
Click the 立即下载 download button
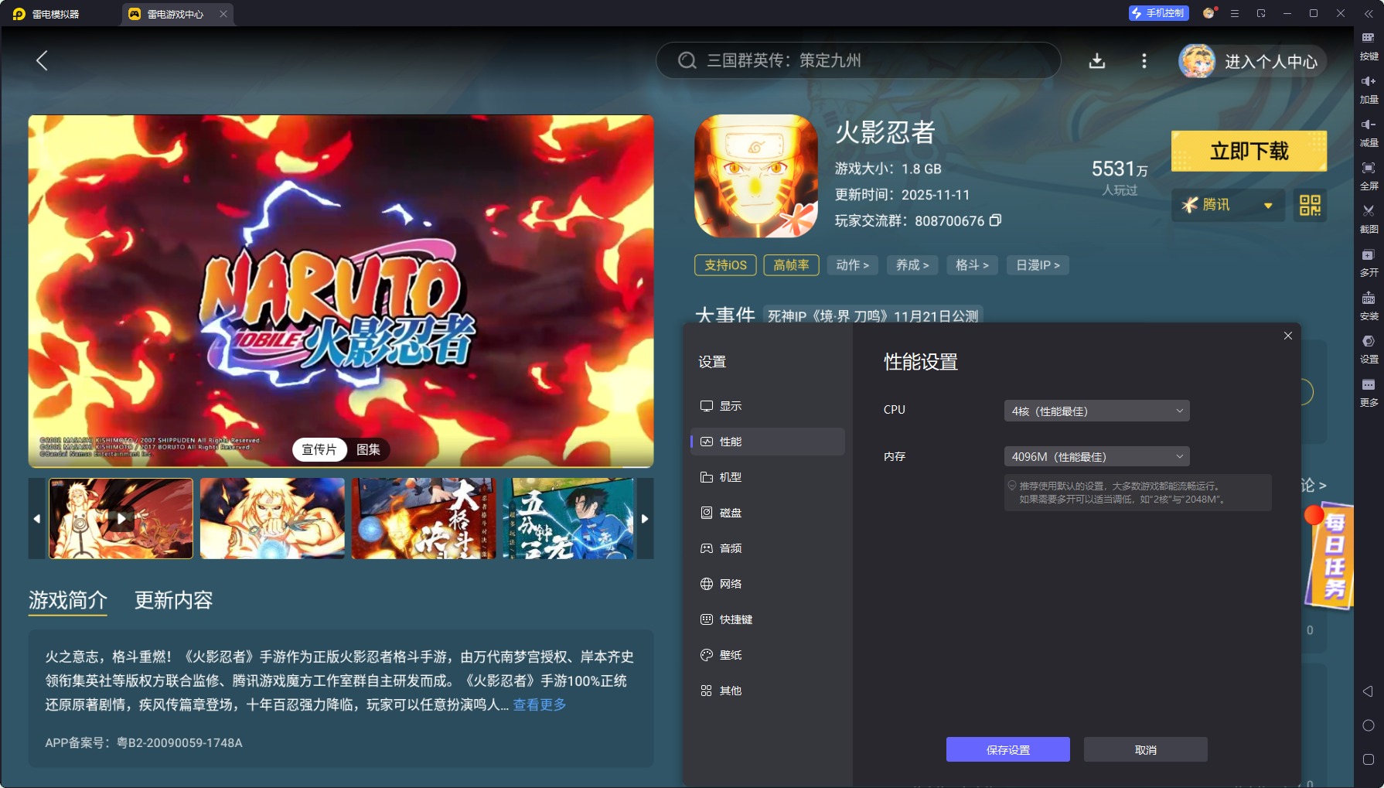[x=1249, y=151]
